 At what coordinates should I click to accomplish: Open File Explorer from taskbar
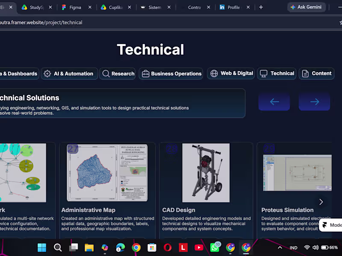coord(89,247)
